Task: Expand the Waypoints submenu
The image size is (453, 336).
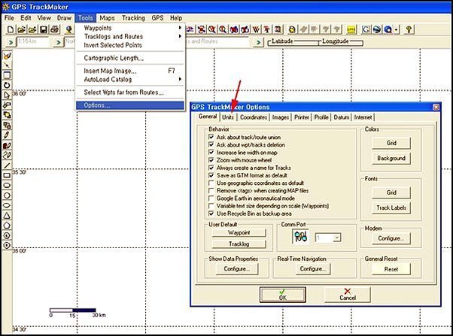Action: coord(130,28)
